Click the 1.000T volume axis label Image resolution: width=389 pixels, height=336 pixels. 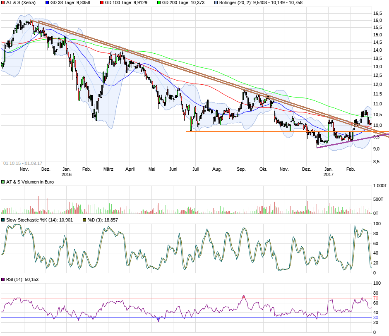click(x=380, y=186)
